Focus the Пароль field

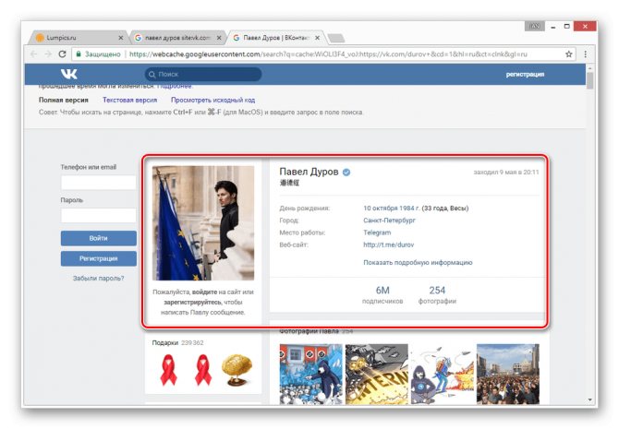98,215
